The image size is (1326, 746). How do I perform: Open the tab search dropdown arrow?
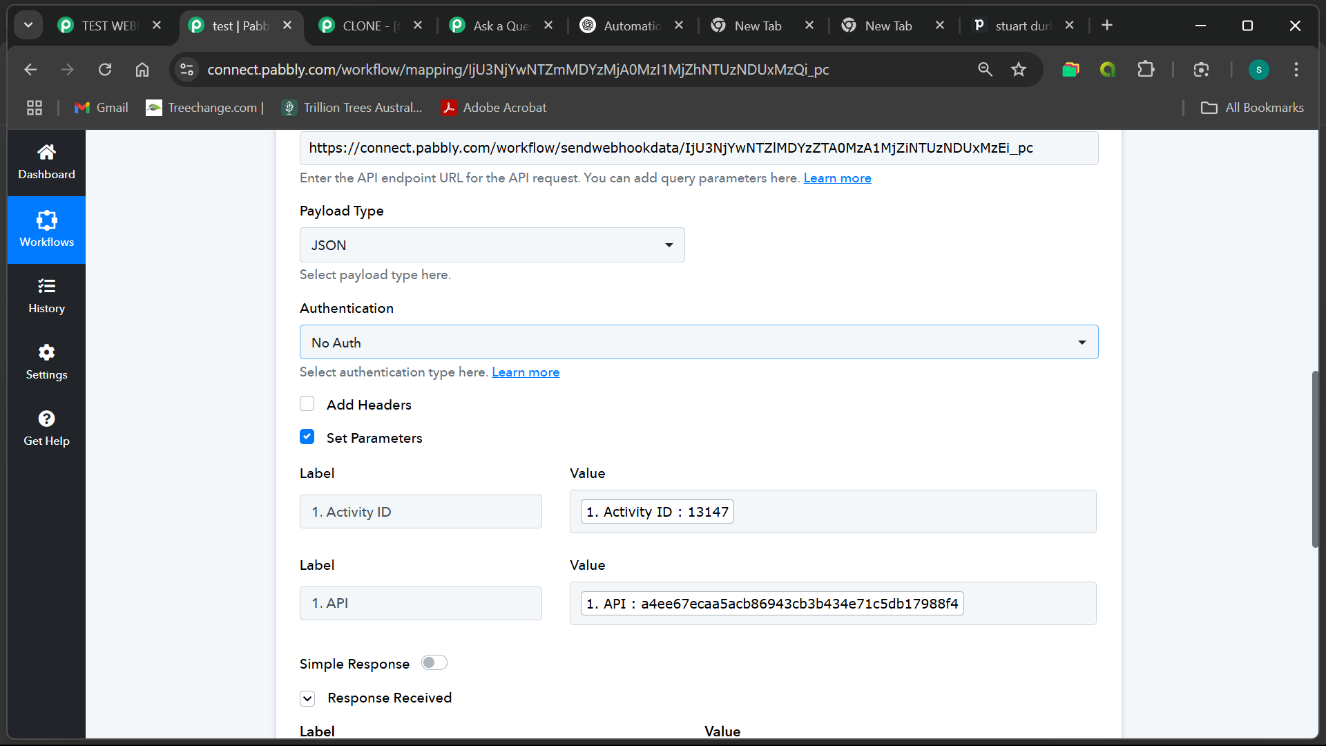click(28, 26)
